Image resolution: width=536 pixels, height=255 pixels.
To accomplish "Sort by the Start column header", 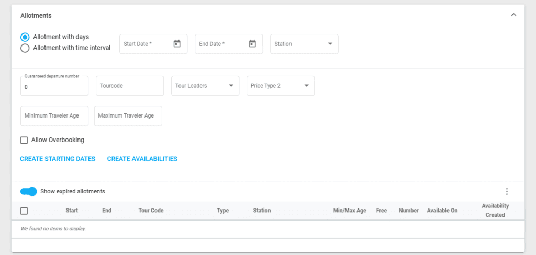I will click(72, 211).
